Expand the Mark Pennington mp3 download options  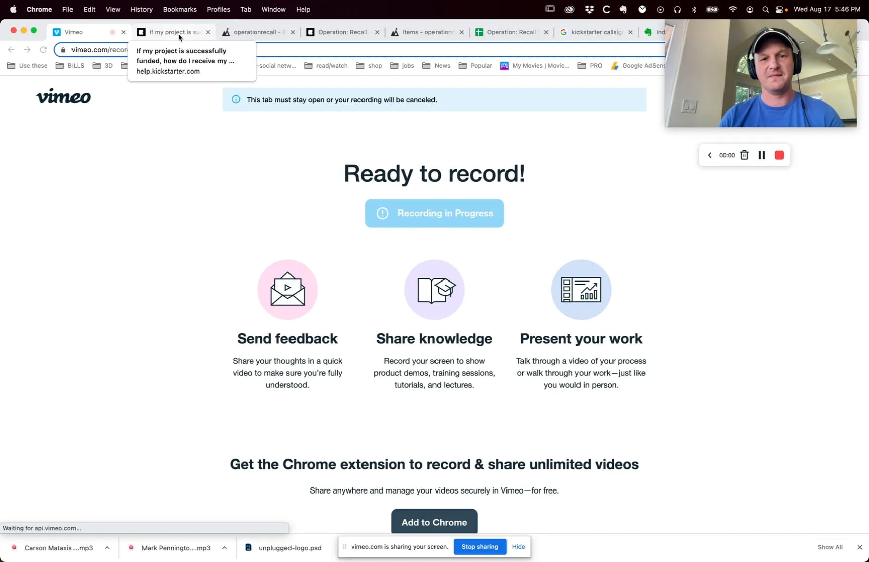[225, 548]
